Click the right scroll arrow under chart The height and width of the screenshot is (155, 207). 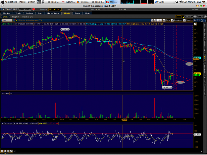click(x=202, y=151)
